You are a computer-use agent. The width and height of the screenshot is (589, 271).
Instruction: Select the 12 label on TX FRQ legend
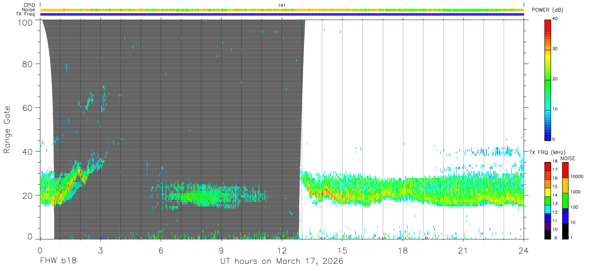click(555, 213)
